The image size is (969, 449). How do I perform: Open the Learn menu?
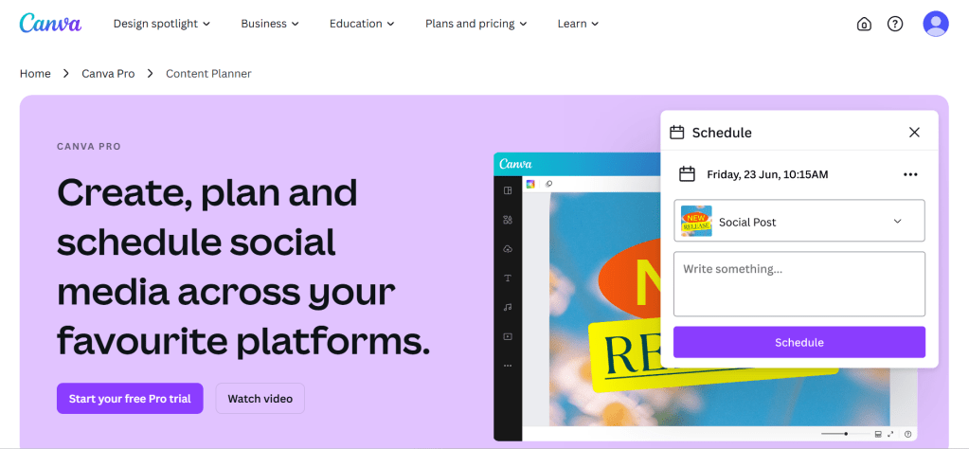coord(578,24)
